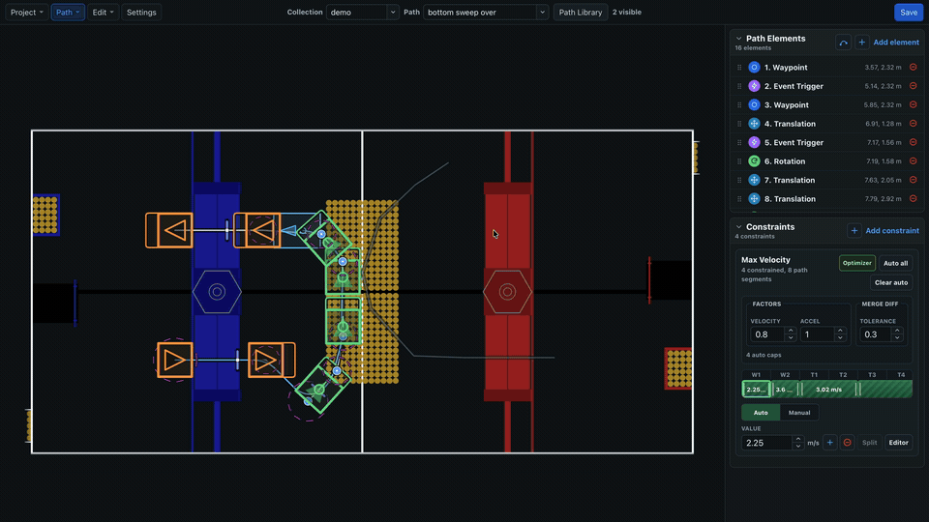Select the W1 2.25 velocity segment
Viewport: 929px width, 522px height.
(756, 389)
